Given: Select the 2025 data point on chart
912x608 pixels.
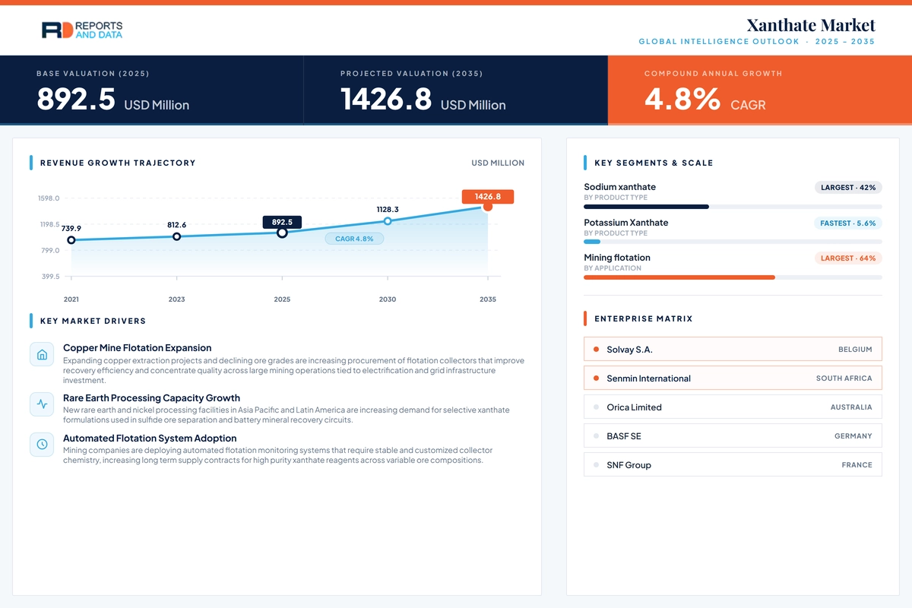Looking at the screenshot, I should [x=282, y=233].
